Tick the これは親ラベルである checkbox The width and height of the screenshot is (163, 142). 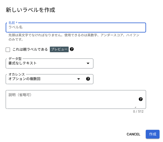pyautogui.click(x=8, y=50)
